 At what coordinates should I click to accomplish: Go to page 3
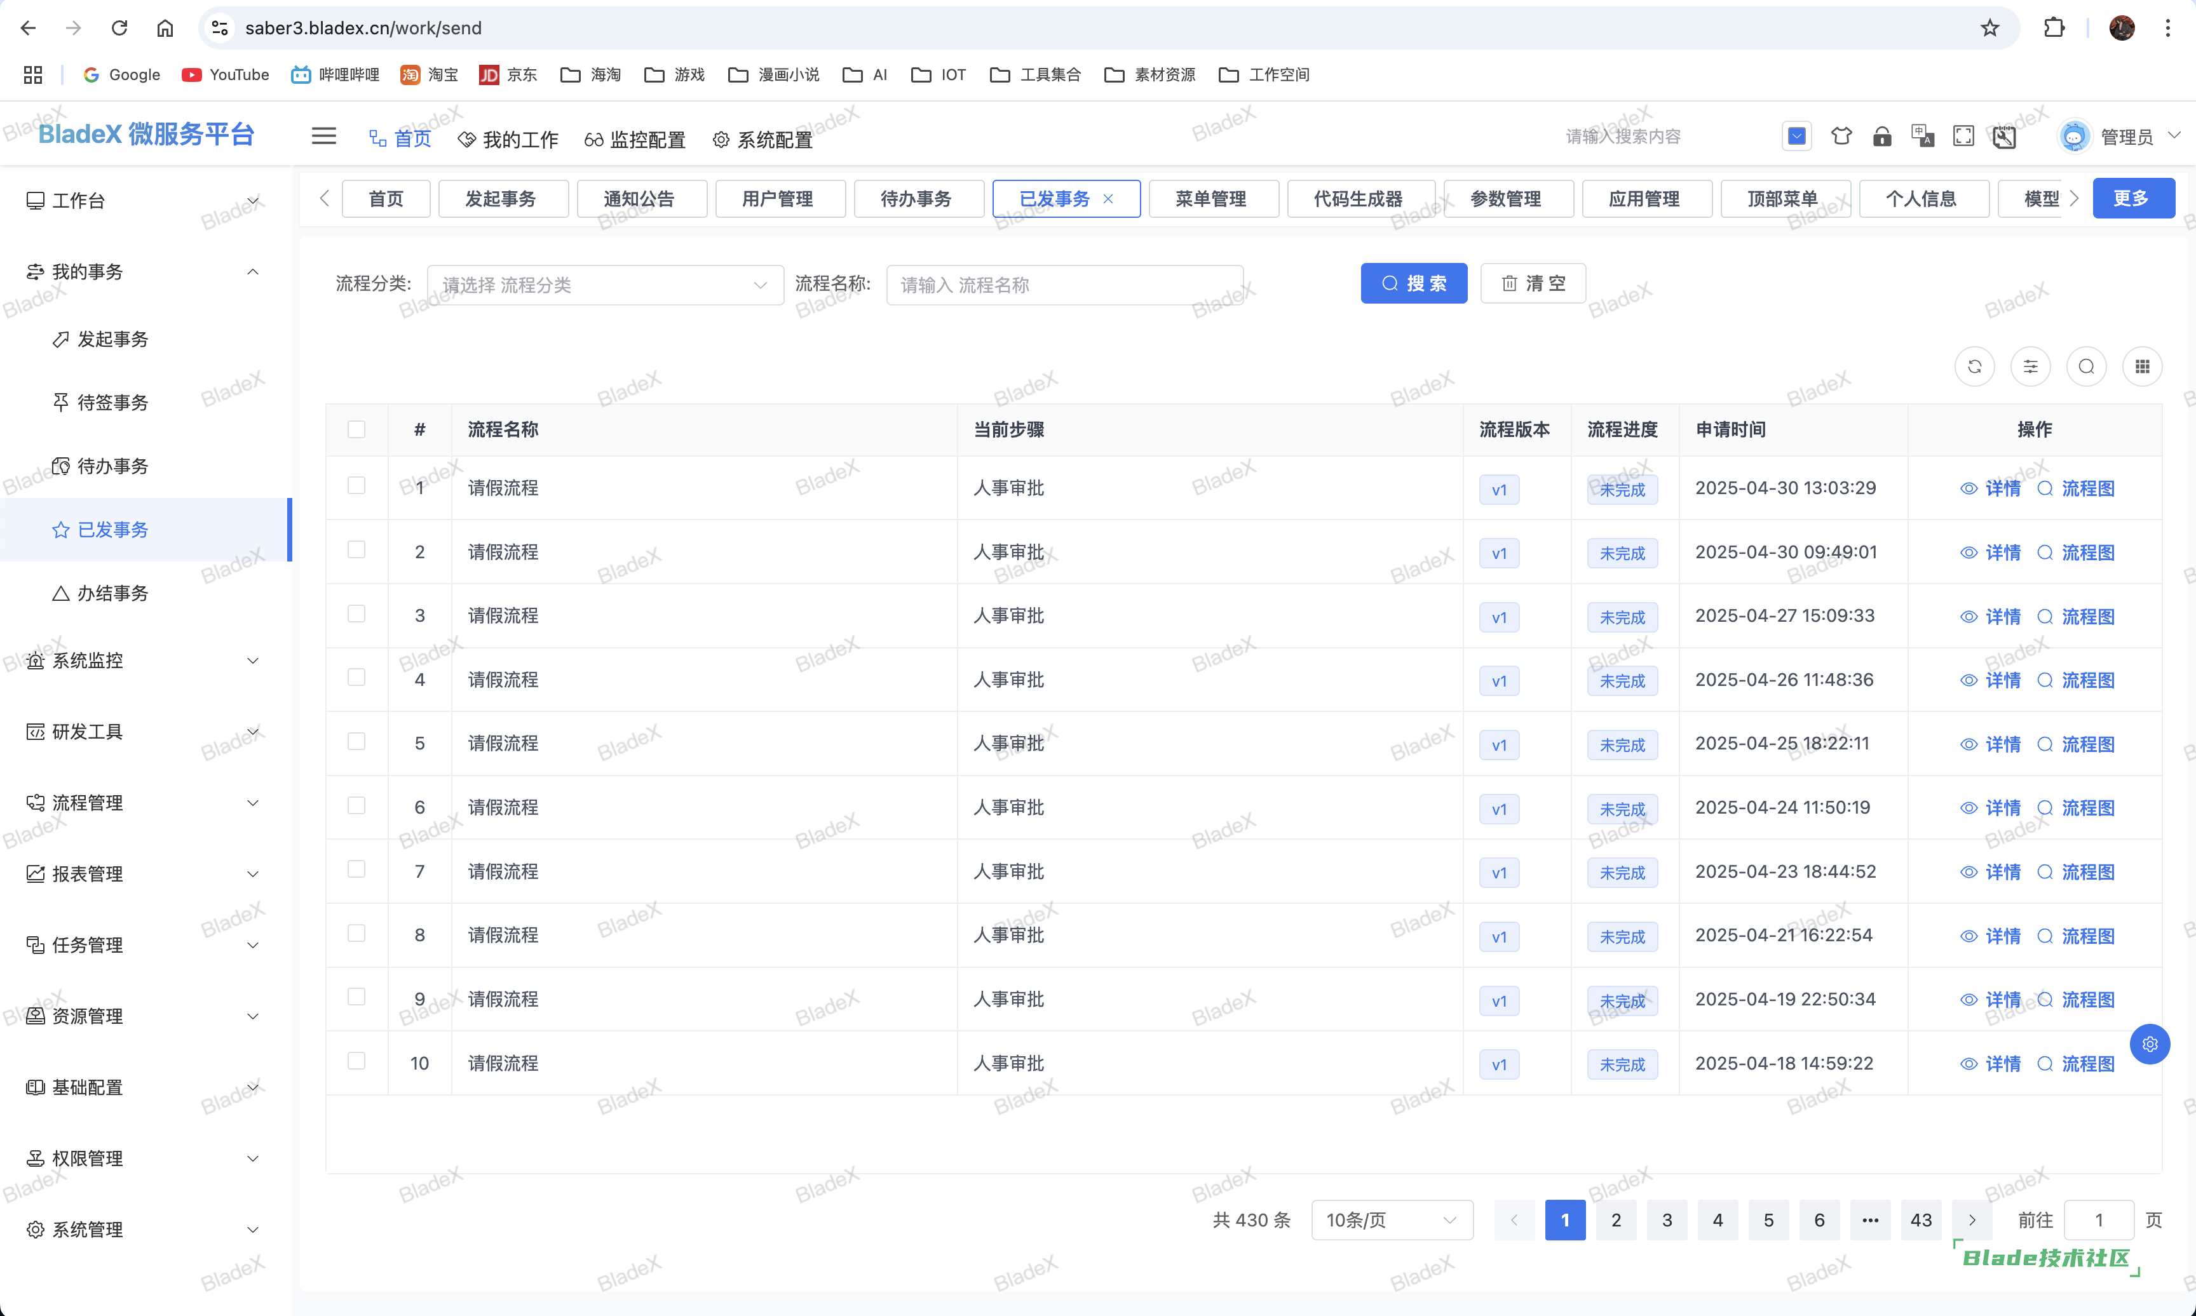1667,1220
